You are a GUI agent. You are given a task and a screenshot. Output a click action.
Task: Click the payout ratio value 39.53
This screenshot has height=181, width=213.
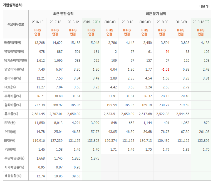pos(76,176)
